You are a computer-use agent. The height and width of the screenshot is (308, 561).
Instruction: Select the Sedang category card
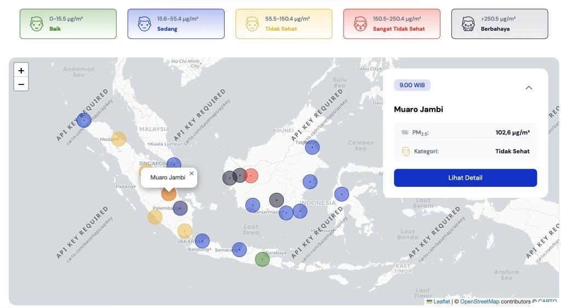(176, 24)
